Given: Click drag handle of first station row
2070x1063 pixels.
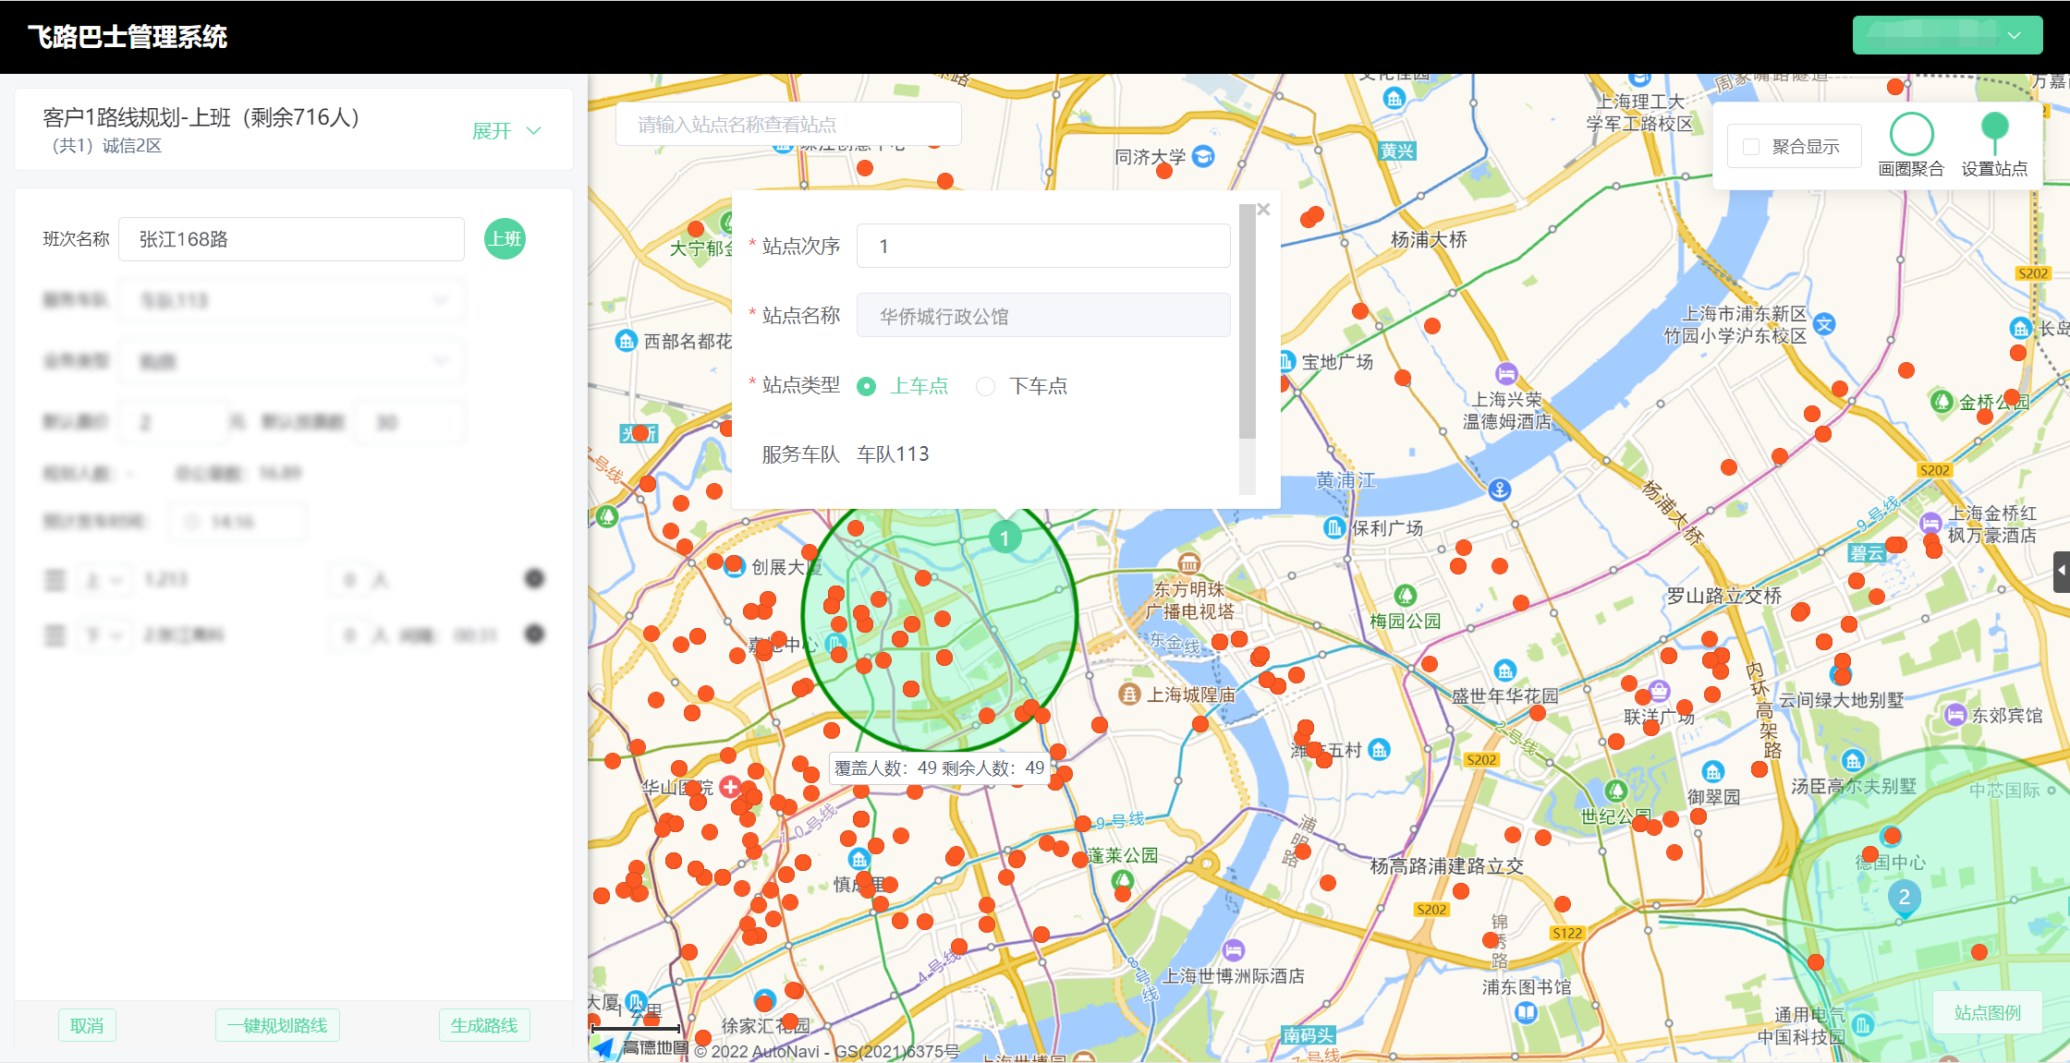Looking at the screenshot, I should tap(55, 580).
